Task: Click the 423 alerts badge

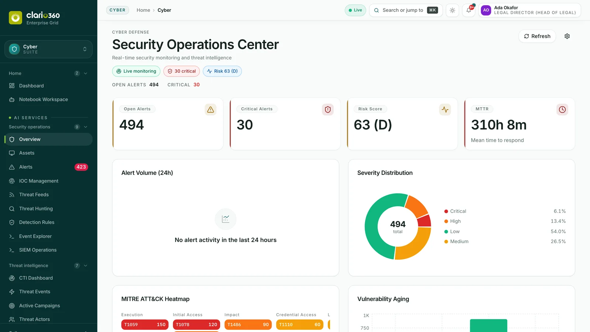Action: 81,167
